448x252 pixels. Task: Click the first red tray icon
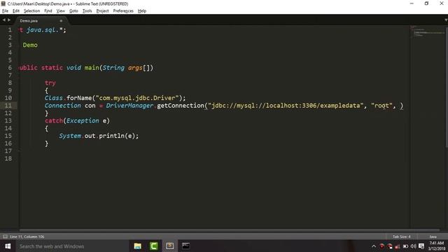381,246
